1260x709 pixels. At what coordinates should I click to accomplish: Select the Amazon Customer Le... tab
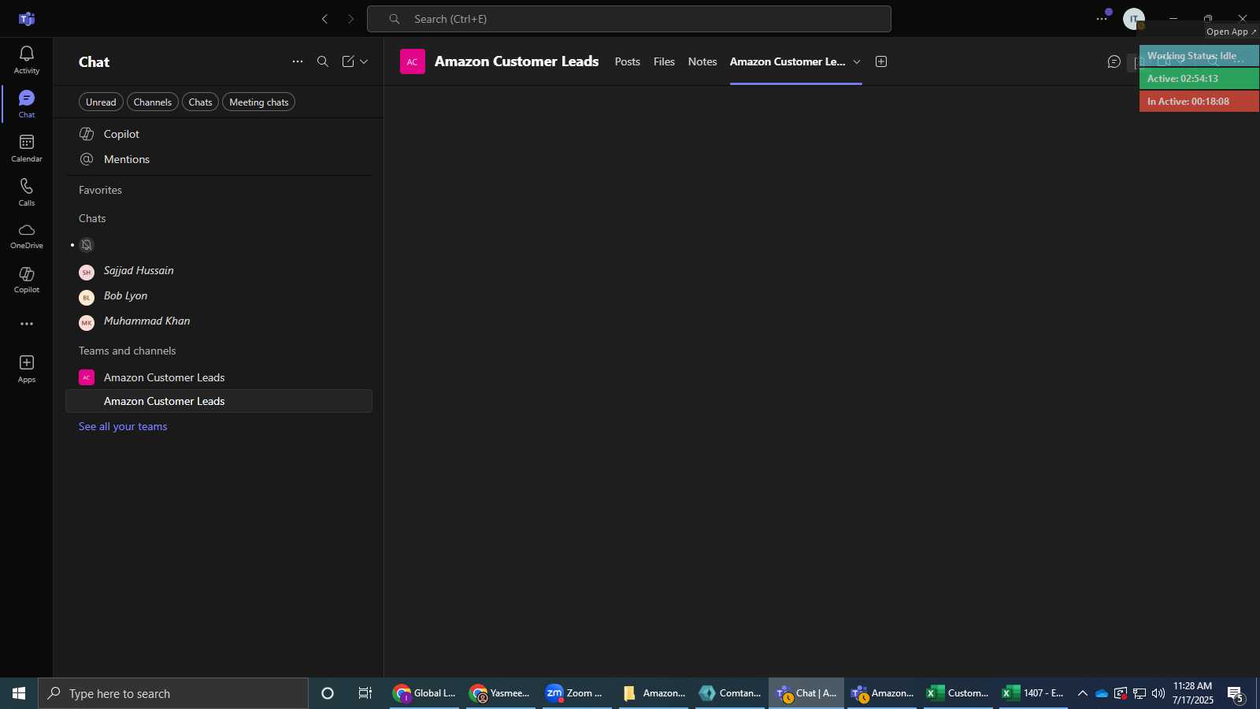(787, 61)
